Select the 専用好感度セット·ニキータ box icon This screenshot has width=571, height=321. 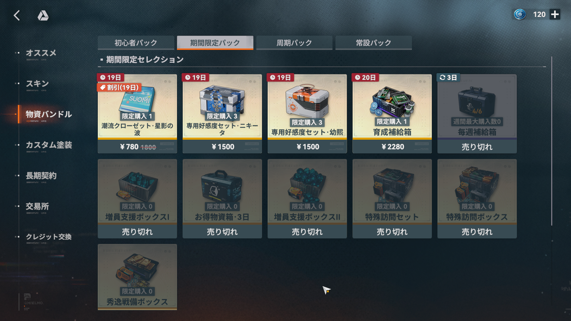pyautogui.click(x=222, y=100)
